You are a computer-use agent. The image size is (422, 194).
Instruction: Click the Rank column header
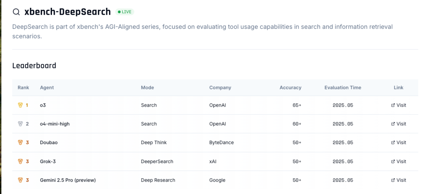tap(23, 88)
